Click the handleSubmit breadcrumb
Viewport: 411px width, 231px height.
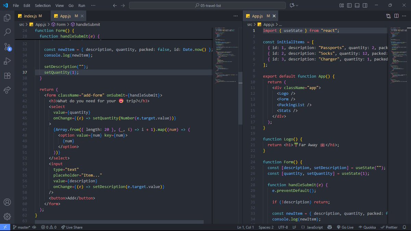(85, 25)
